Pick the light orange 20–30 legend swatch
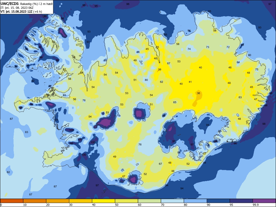This screenshot has height=207, width=276. pos(58,201)
